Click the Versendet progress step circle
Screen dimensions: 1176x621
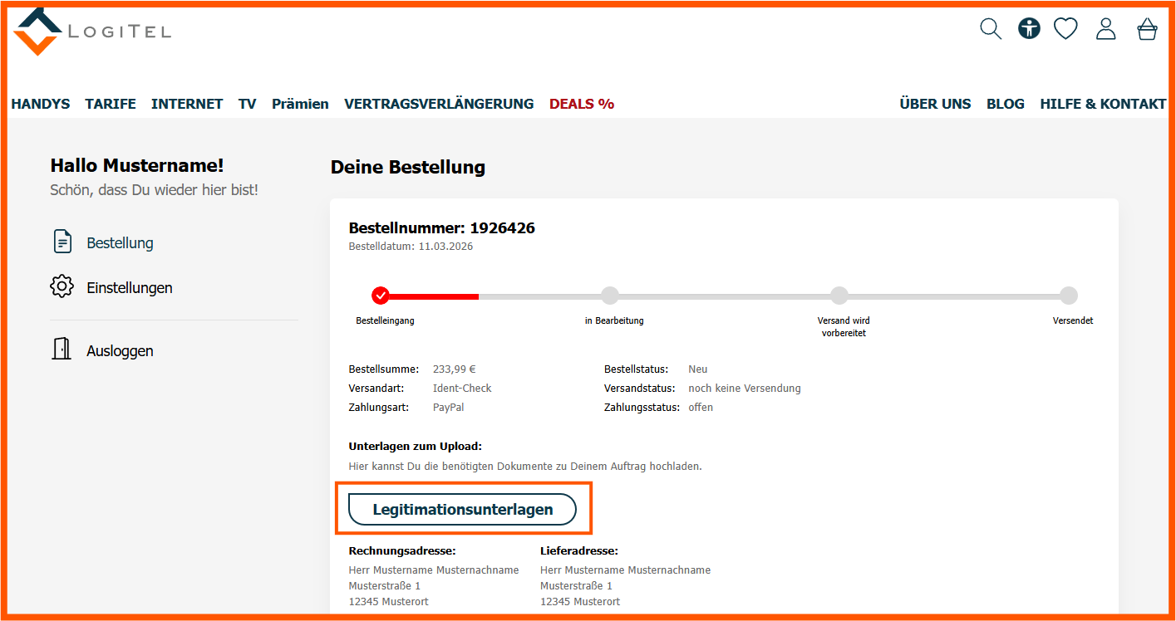1069,296
